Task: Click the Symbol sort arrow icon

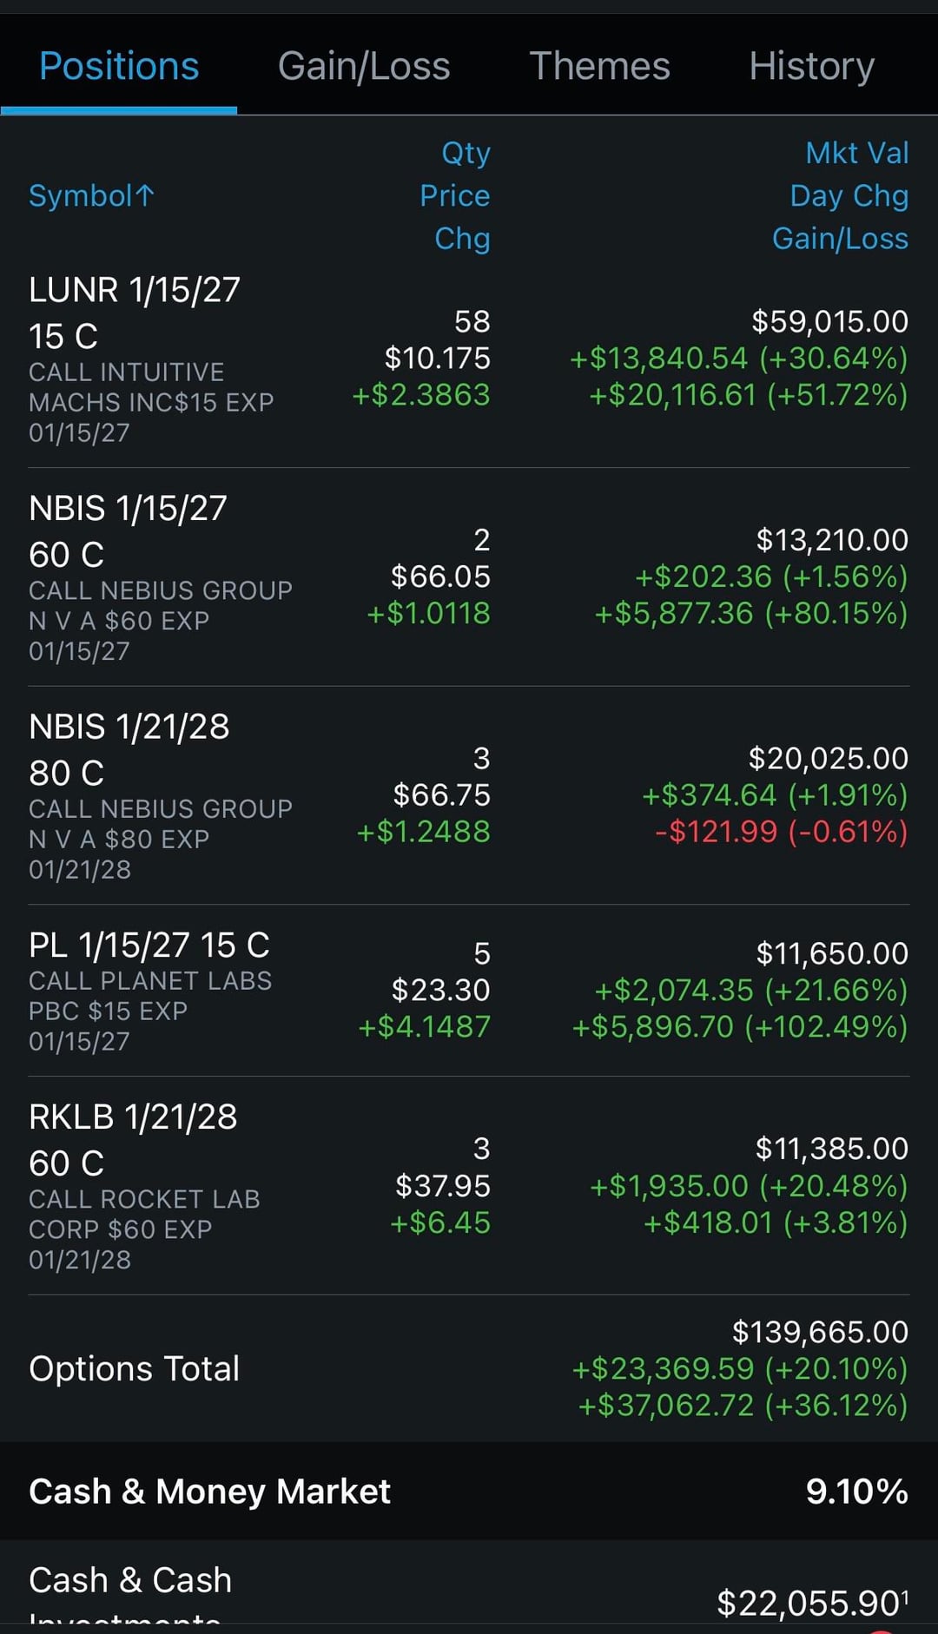Action: (145, 195)
